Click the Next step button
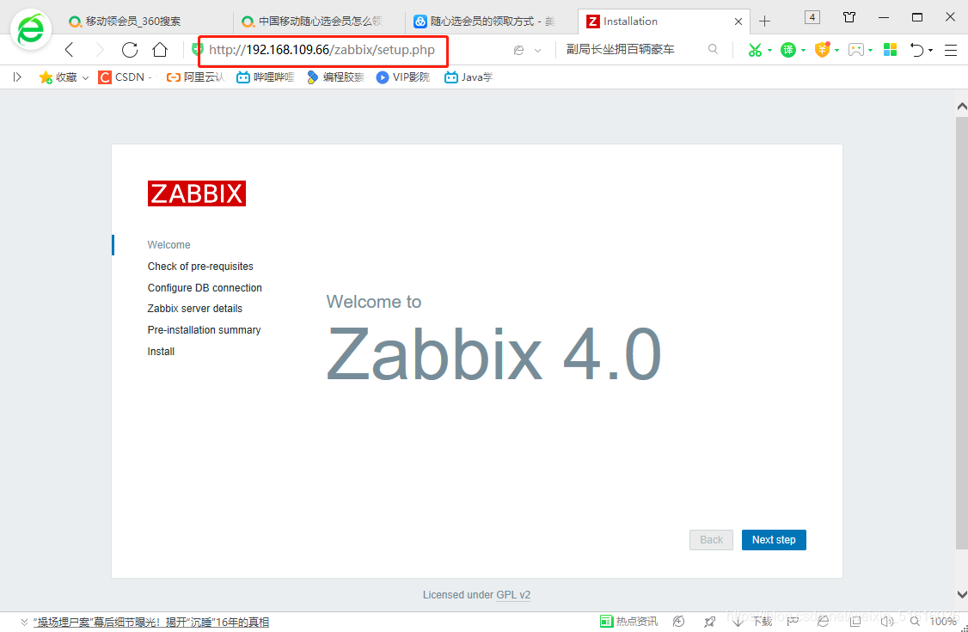The height and width of the screenshot is (632, 968). (775, 540)
